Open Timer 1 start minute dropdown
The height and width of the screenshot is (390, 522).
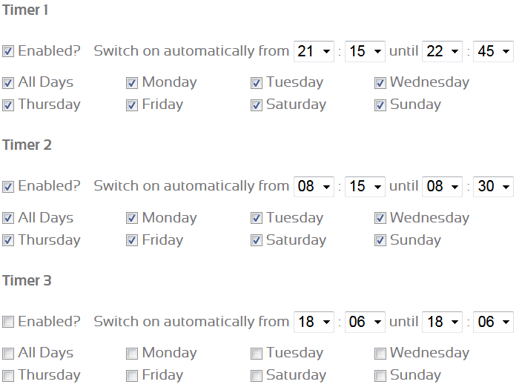366,51
